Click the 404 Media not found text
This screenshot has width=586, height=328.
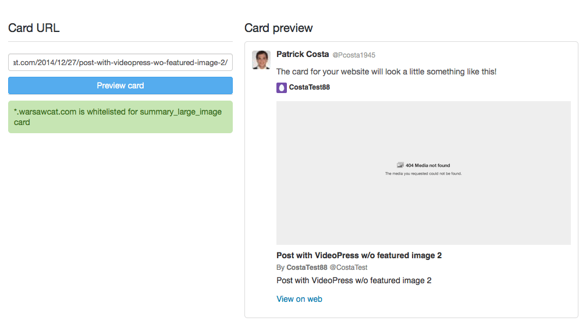coord(428,165)
